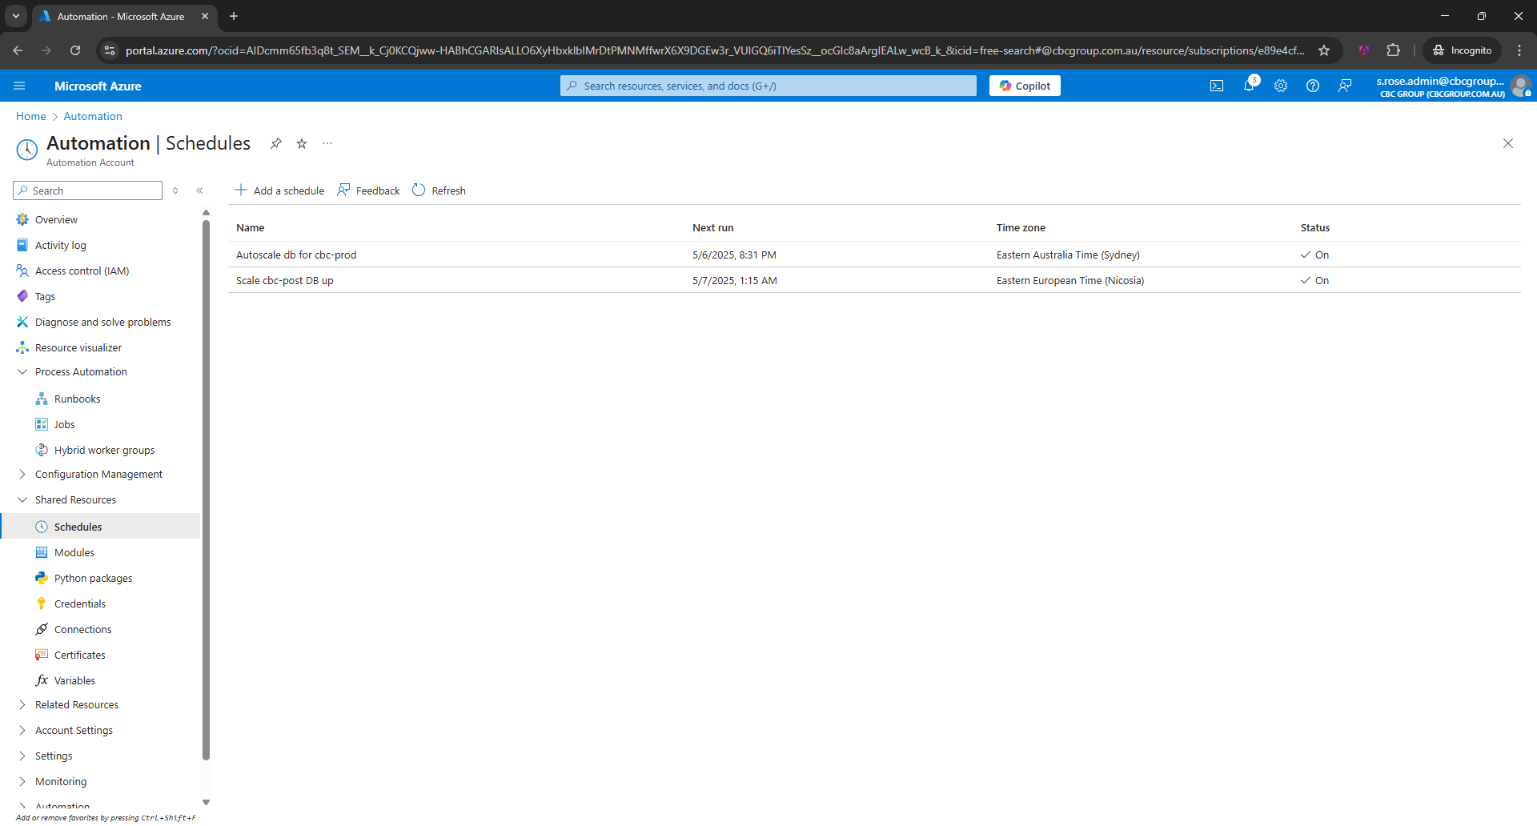Image resolution: width=1537 pixels, height=826 pixels.
Task: Select Variables in the sidebar
Action: pyautogui.click(x=74, y=681)
